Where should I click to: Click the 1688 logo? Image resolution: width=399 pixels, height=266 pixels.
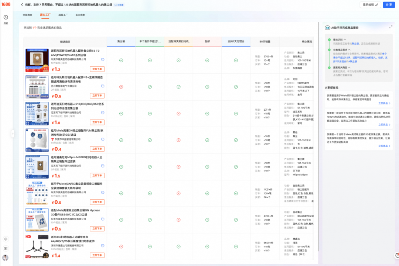6,4
